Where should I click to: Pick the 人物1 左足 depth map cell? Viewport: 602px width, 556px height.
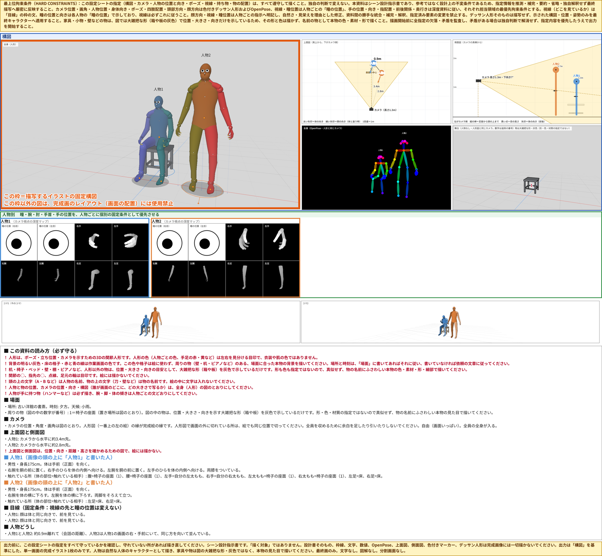pyautogui.click(x=130, y=279)
